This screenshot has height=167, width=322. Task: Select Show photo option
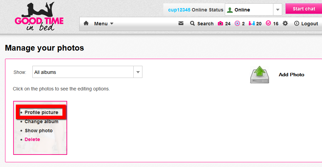(x=38, y=131)
